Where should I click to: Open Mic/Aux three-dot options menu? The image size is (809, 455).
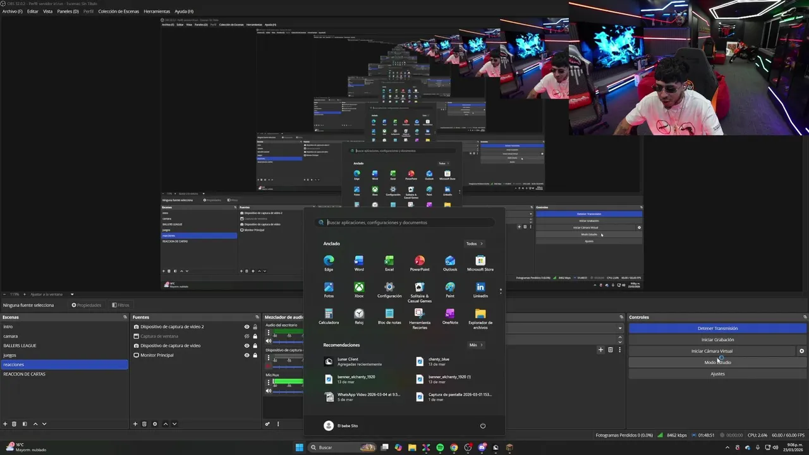(x=269, y=382)
